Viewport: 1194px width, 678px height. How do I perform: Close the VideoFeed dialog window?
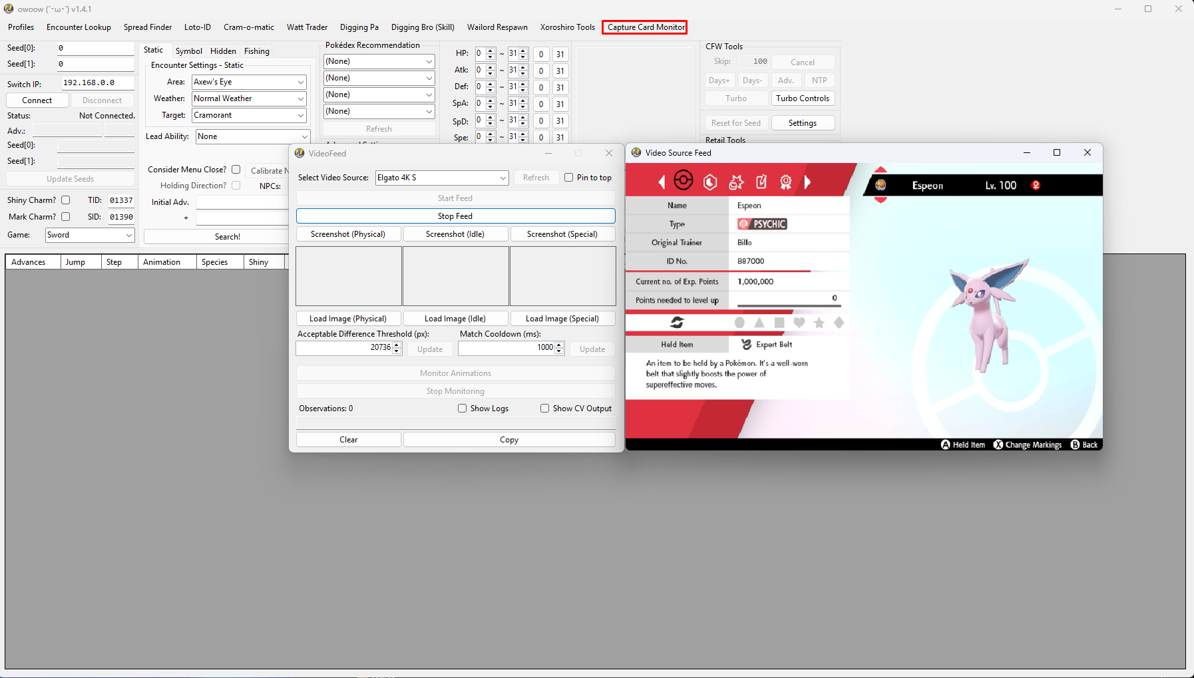[609, 153]
